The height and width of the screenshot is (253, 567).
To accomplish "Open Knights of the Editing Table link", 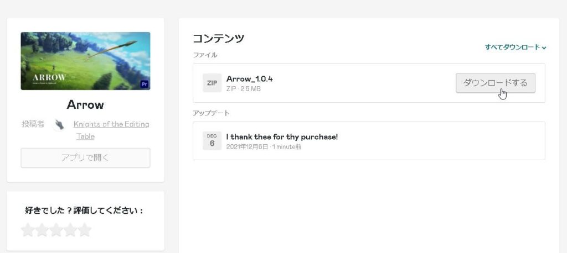I will tap(111, 130).
